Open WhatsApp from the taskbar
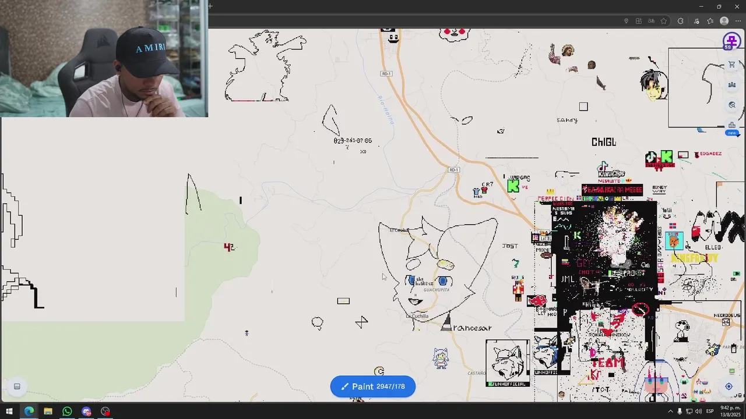746x419 pixels. (x=67, y=411)
